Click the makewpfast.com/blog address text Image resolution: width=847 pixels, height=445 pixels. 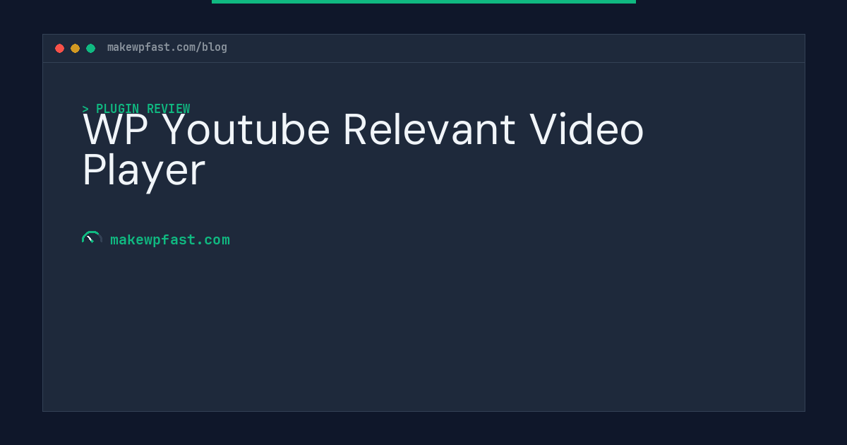click(x=167, y=47)
